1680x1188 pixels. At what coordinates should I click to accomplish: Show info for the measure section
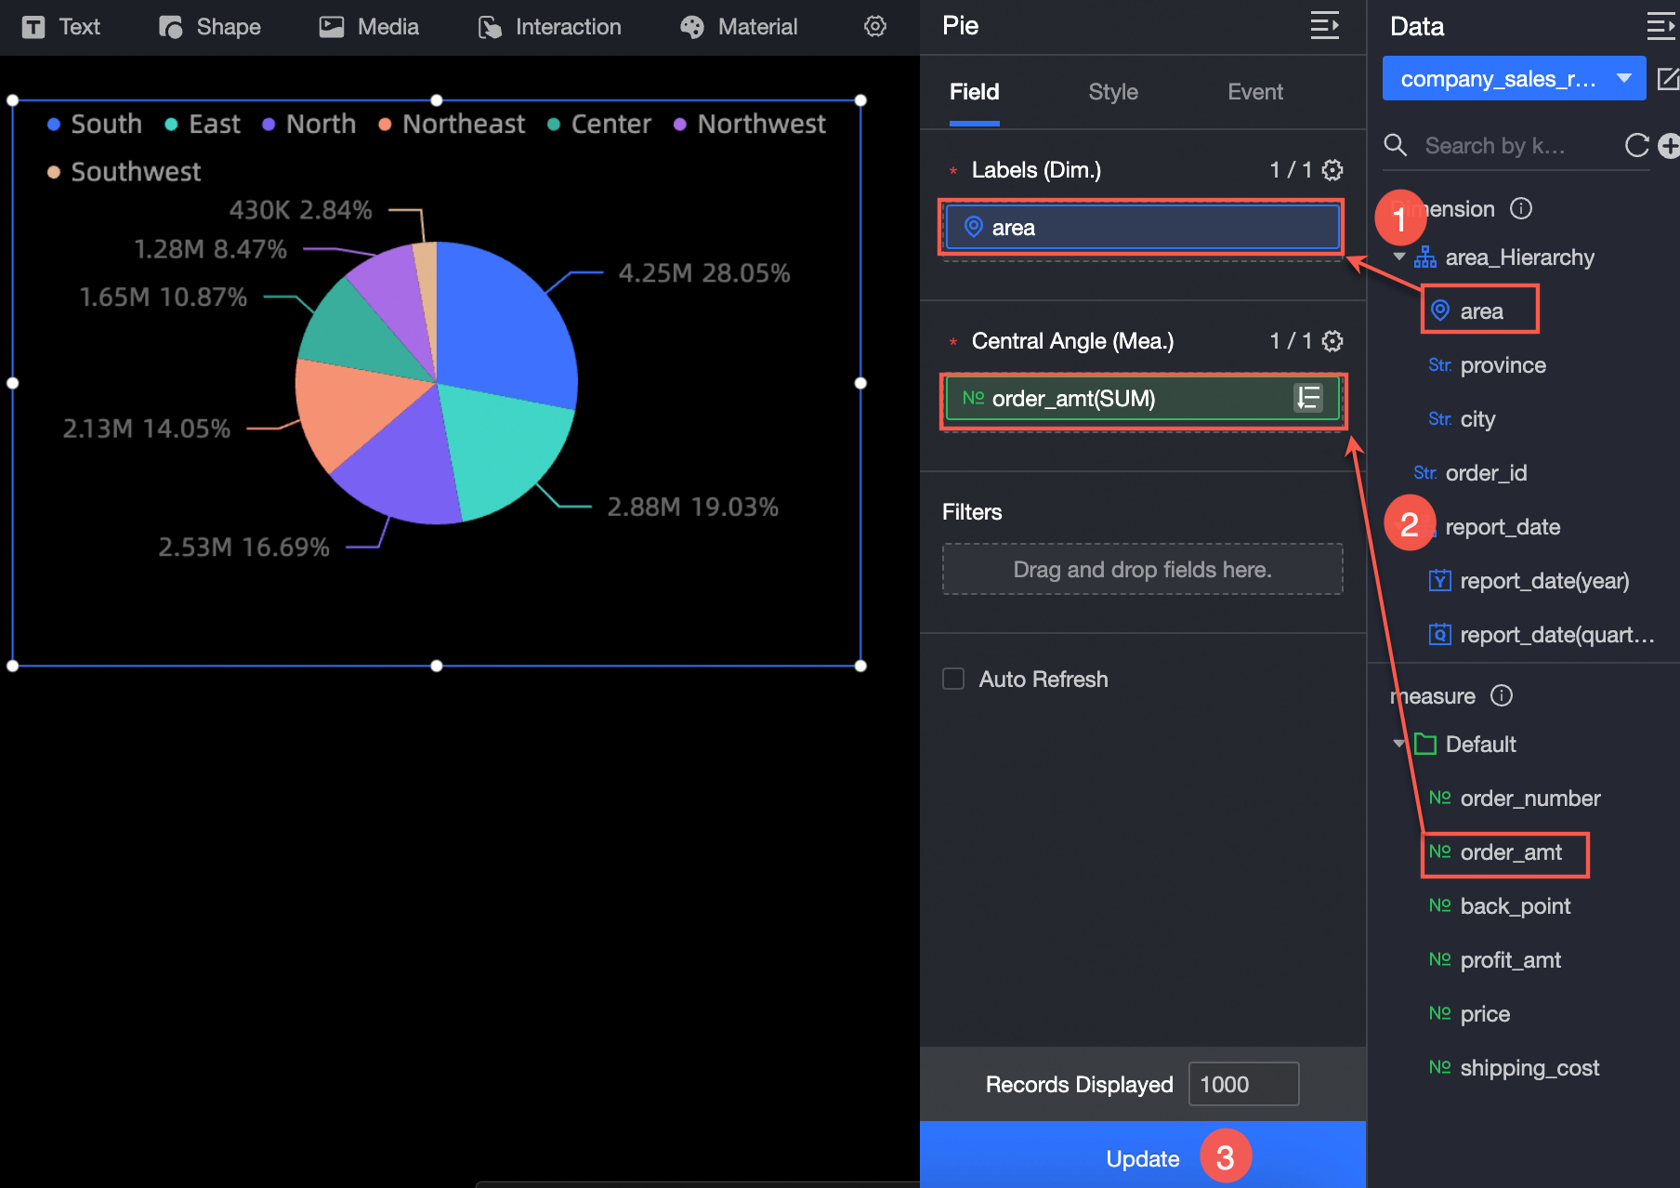coord(1502,695)
